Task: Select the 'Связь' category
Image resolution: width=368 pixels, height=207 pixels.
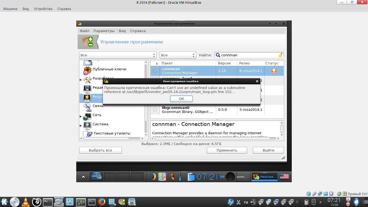Action: (98, 106)
